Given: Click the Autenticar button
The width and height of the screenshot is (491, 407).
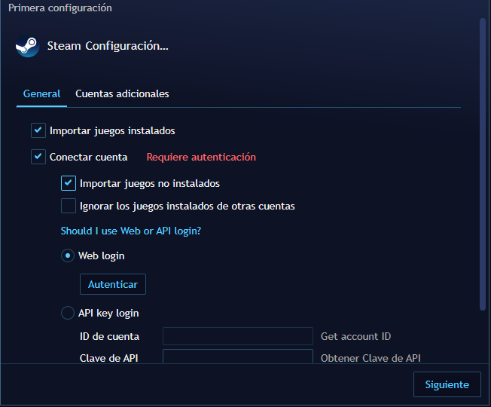Looking at the screenshot, I should (113, 284).
